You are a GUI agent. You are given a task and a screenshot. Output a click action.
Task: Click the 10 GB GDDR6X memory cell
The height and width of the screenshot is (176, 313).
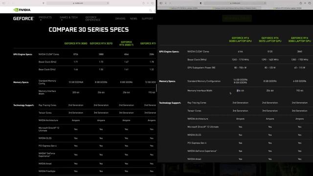point(76,82)
